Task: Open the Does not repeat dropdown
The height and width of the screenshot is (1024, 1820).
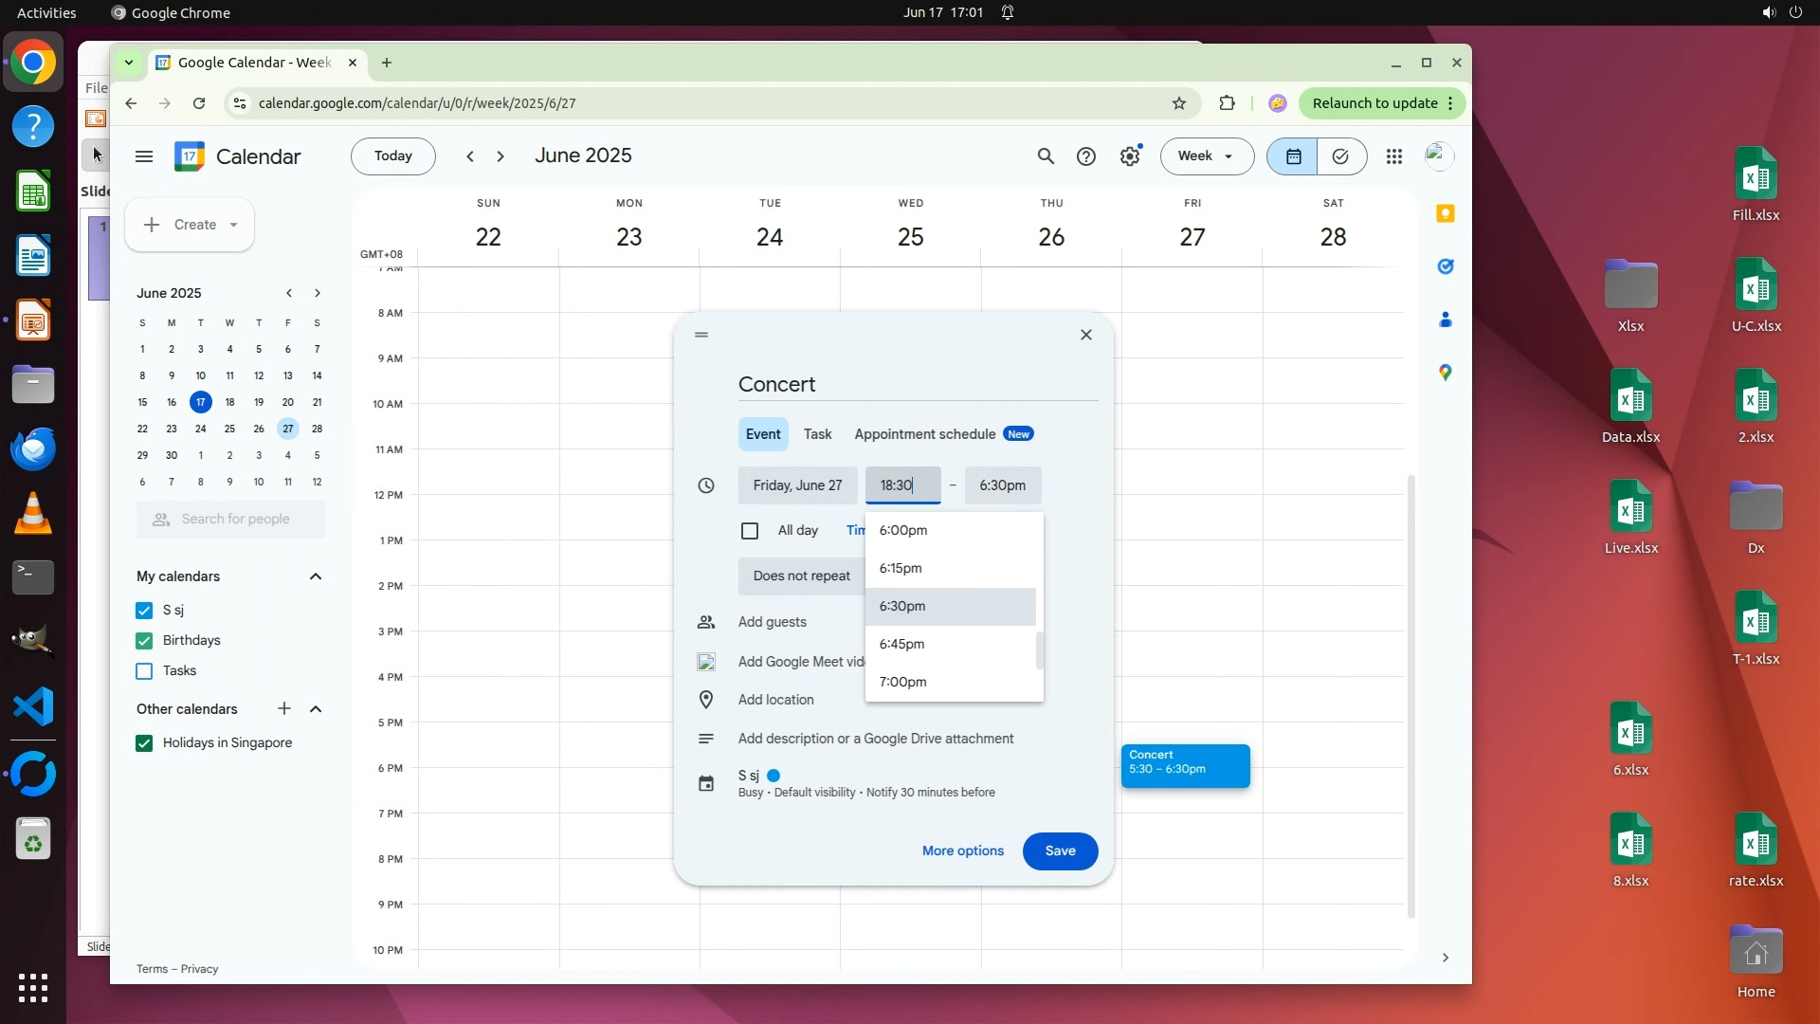Action: (801, 576)
